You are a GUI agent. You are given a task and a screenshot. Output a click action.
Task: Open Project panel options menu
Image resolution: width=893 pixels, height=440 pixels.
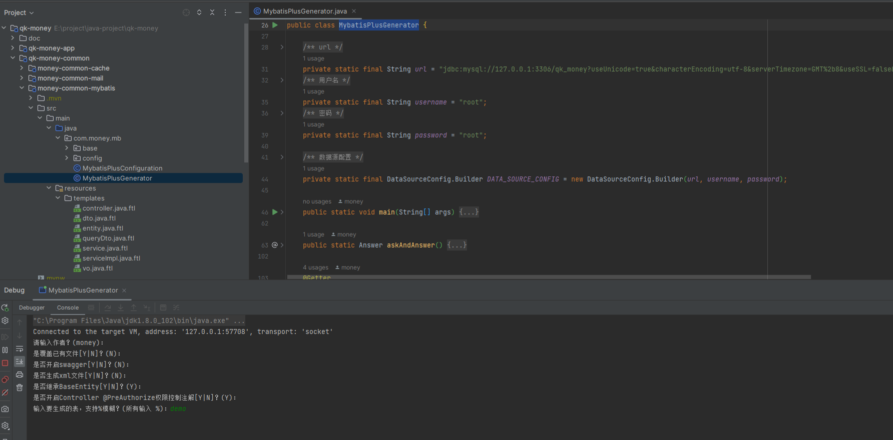coord(225,12)
